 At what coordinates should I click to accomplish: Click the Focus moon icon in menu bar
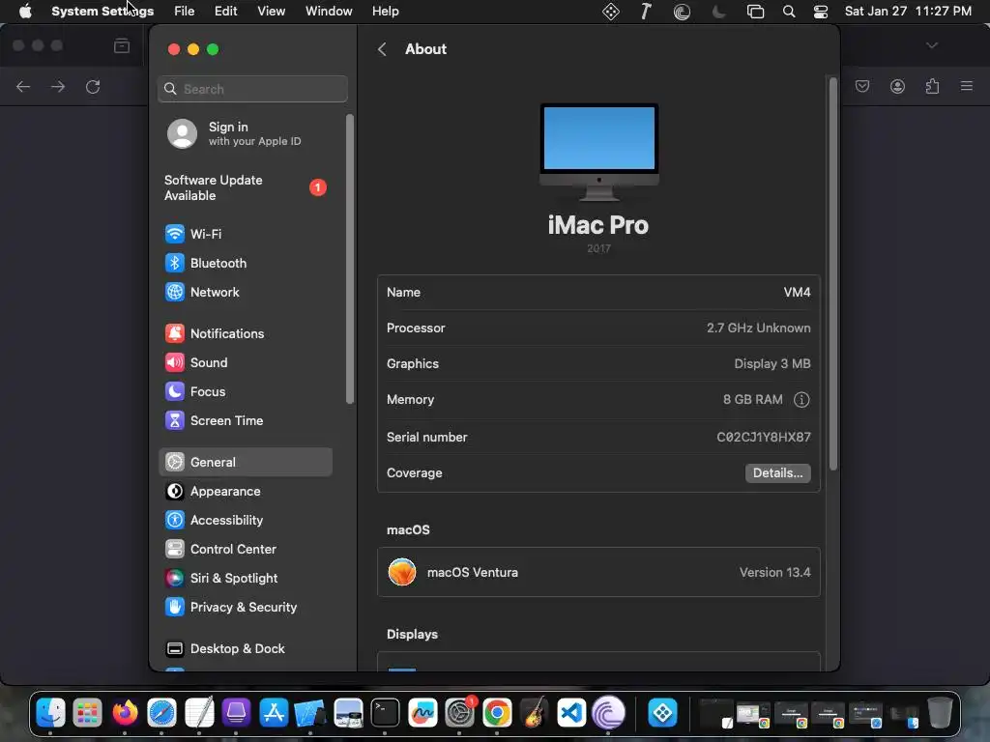718,12
